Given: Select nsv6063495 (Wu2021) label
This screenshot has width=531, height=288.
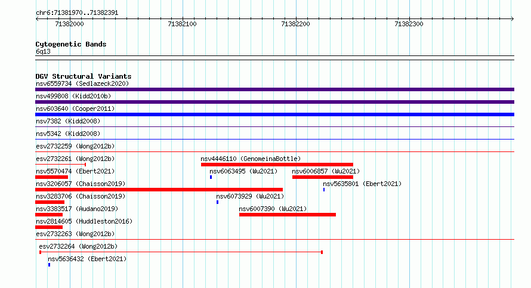Looking at the screenshot, I should pos(243,171).
